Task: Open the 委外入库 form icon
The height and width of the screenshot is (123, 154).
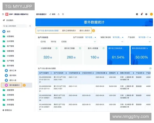Action: (6, 80)
